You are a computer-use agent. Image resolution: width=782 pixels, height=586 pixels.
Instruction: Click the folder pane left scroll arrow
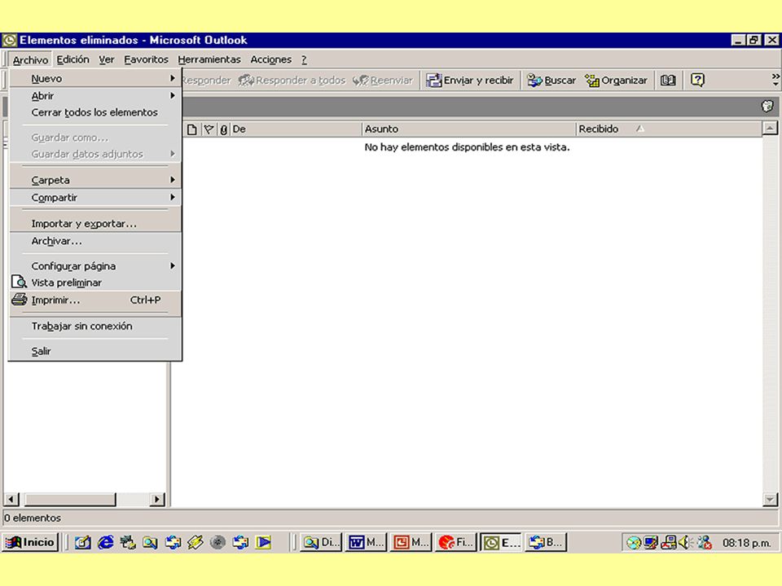[11, 499]
